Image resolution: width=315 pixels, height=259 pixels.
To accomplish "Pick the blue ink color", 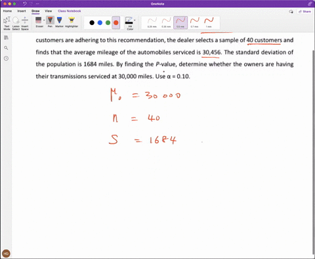I will [100, 22].
